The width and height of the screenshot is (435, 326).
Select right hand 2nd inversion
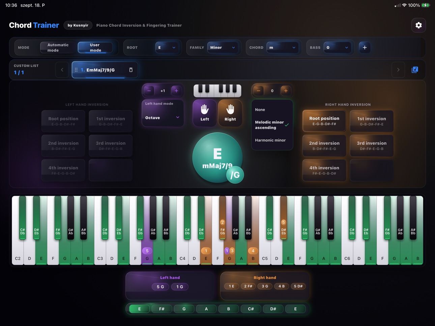[324, 145]
